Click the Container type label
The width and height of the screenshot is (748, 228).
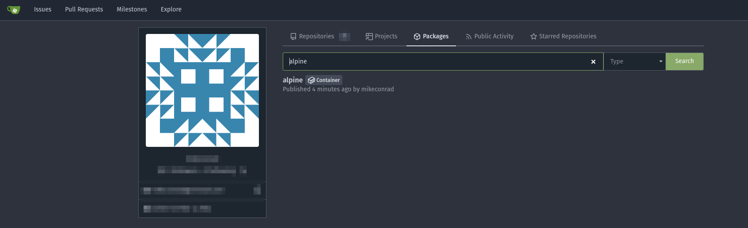pos(324,80)
